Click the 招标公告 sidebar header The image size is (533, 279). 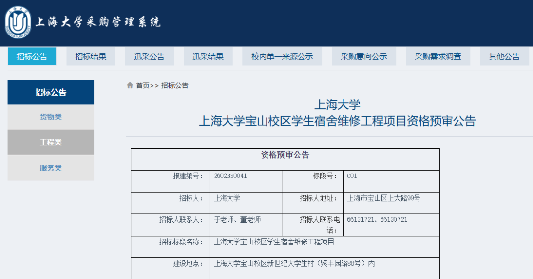click(x=51, y=92)
